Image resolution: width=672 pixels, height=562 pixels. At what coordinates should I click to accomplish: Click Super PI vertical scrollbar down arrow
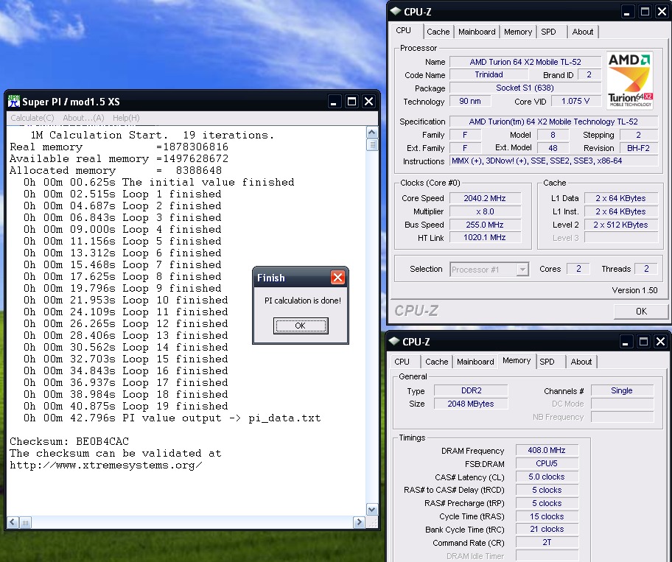372,509
